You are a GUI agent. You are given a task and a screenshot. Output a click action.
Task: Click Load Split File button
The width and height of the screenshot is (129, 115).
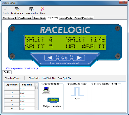49,78
